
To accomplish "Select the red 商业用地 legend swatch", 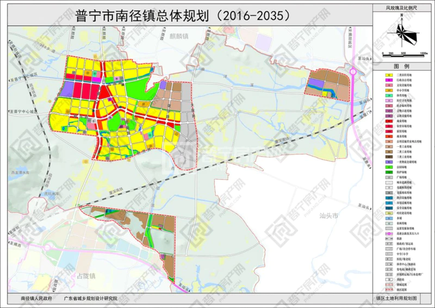I will pos(389,120).
